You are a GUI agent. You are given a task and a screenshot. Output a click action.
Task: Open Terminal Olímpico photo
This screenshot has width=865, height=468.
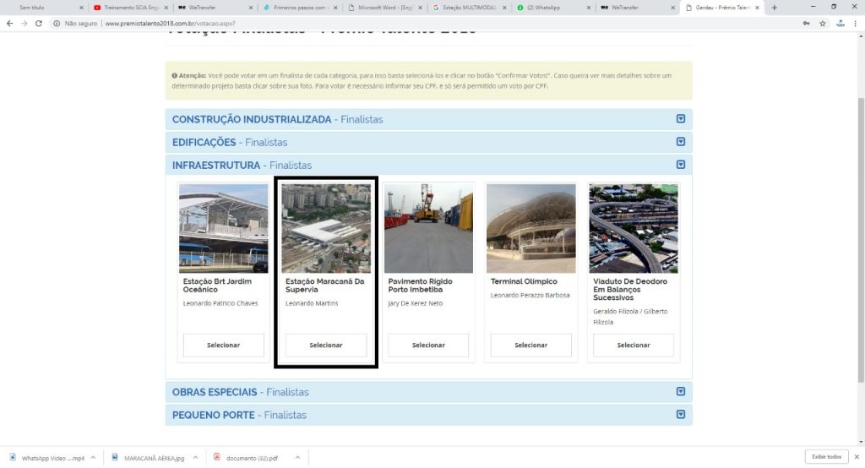531,228
